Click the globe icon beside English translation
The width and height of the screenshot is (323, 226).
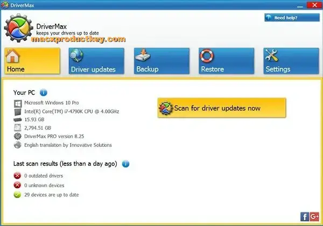coord(18,145)
